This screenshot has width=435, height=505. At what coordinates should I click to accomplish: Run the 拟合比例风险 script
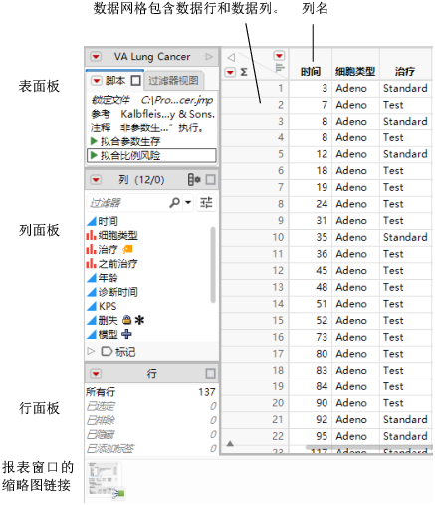(x=94, y=155)
